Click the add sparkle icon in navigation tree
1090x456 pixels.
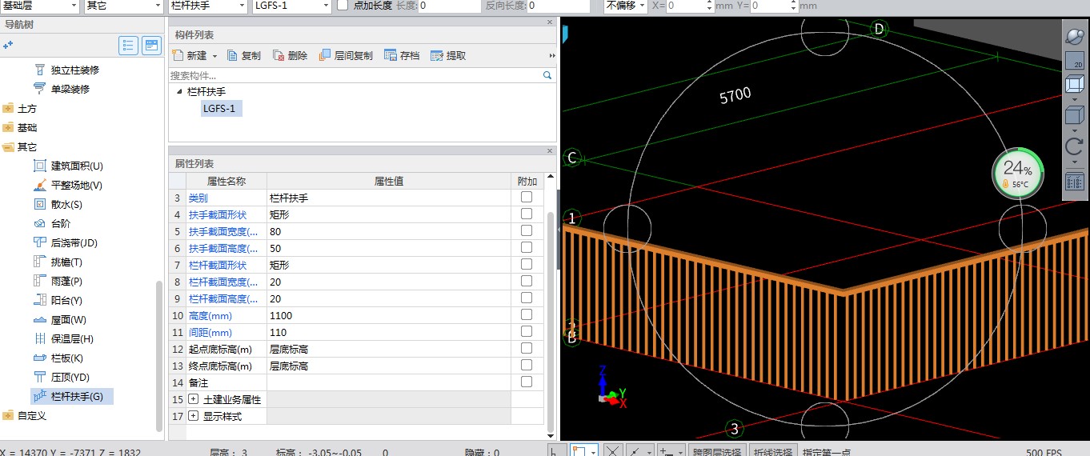(x=8, y=46)
